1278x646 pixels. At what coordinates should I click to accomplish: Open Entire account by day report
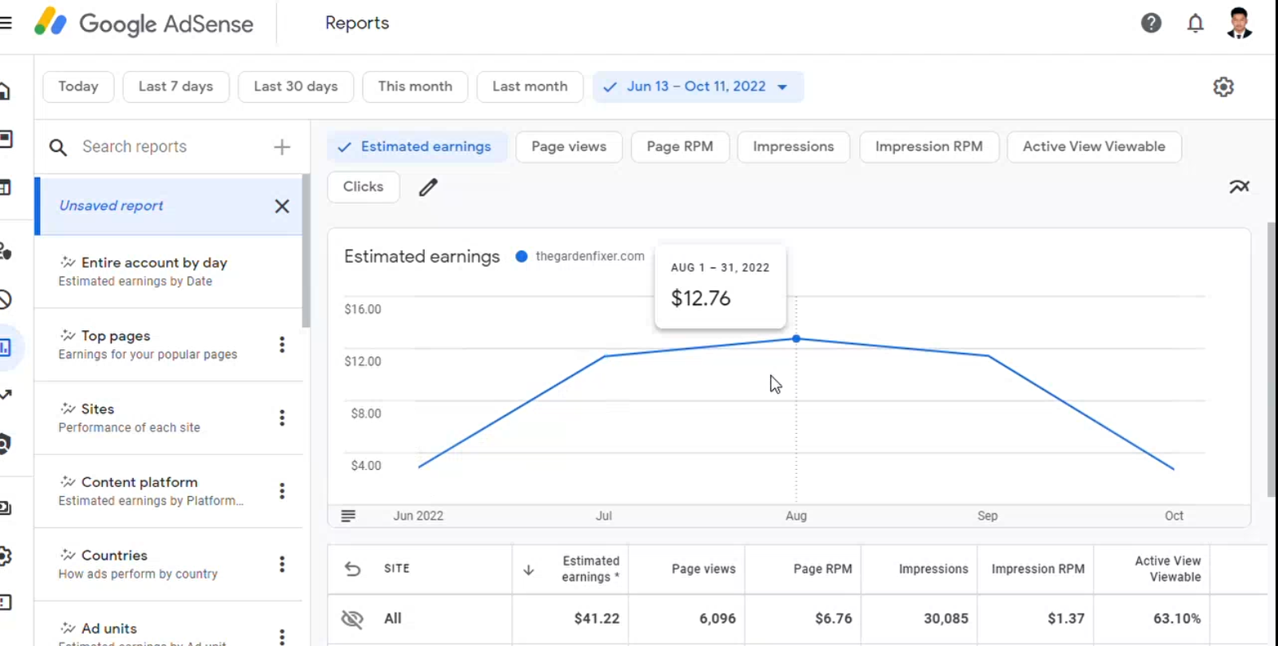pos(168,272)
